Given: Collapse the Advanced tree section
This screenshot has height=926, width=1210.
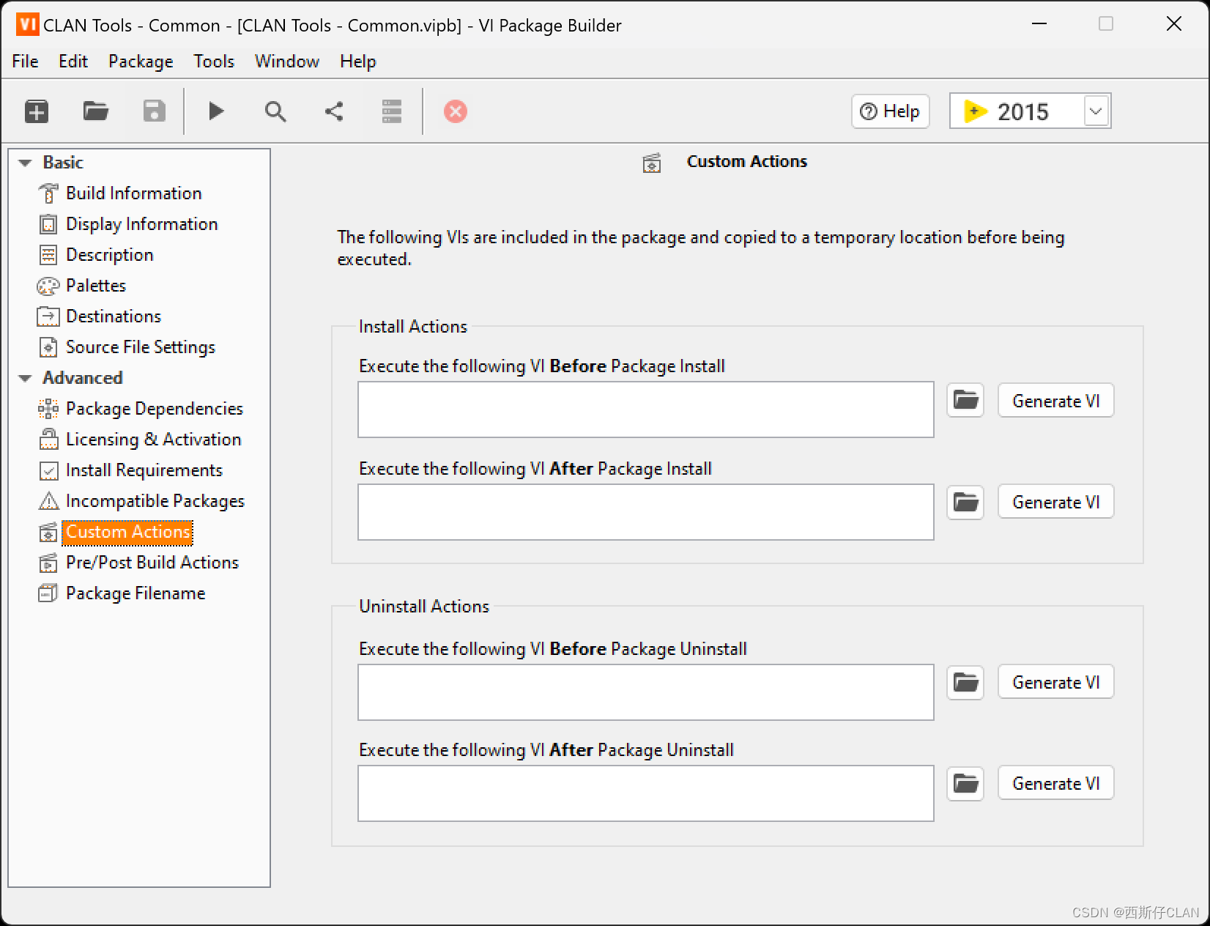Looking at the screenshot, I should pos(26,378).
